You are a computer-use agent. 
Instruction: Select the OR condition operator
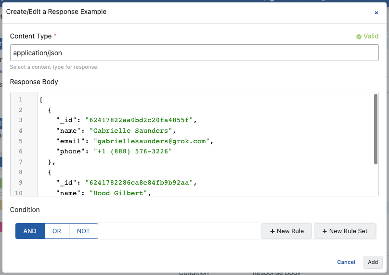coord(57,231)
